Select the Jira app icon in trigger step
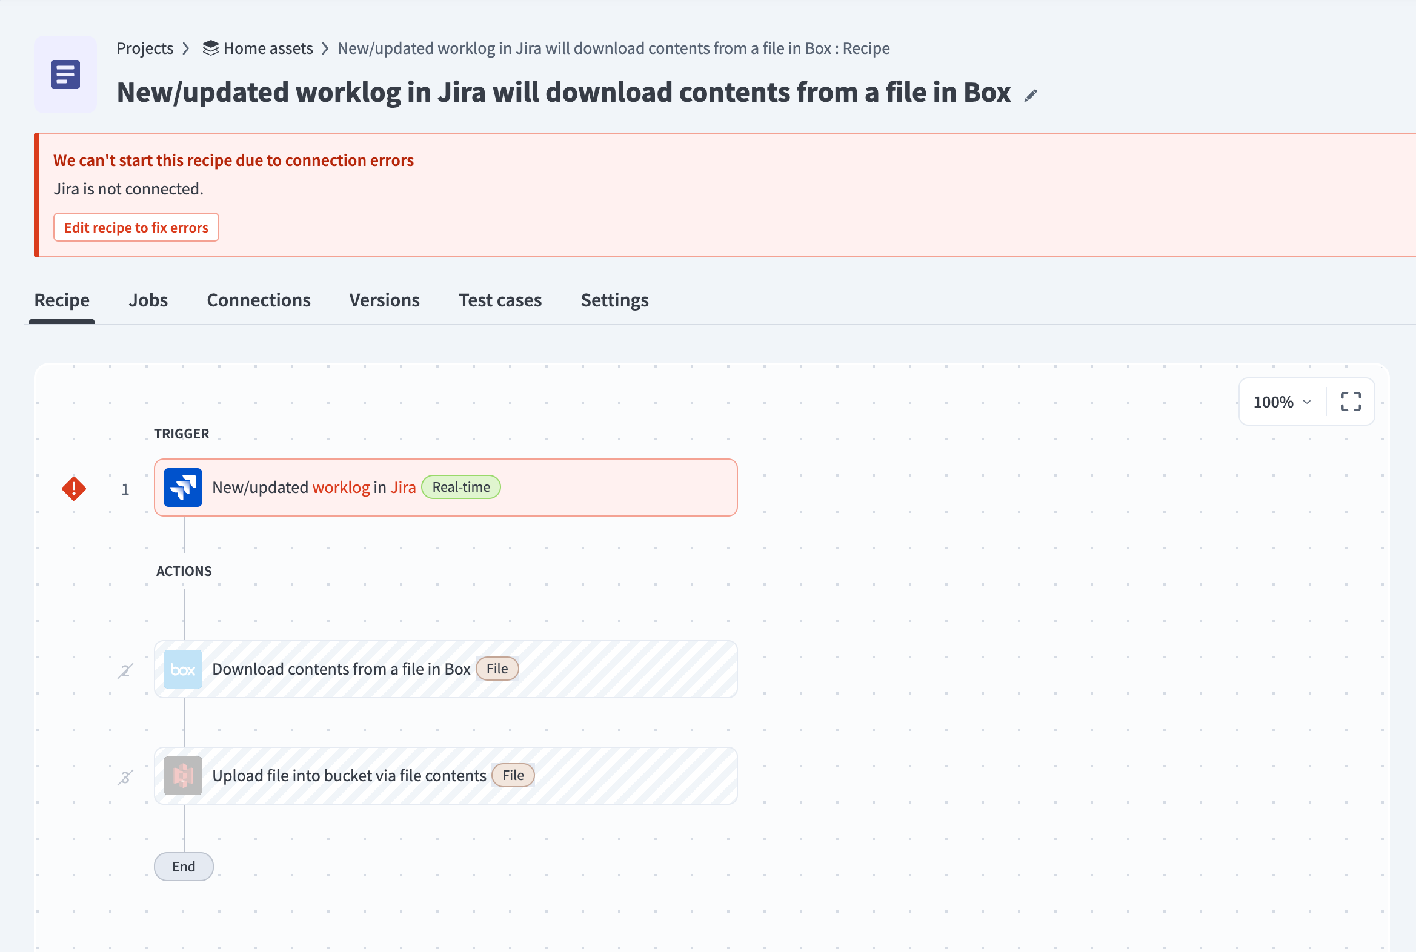 183,488
